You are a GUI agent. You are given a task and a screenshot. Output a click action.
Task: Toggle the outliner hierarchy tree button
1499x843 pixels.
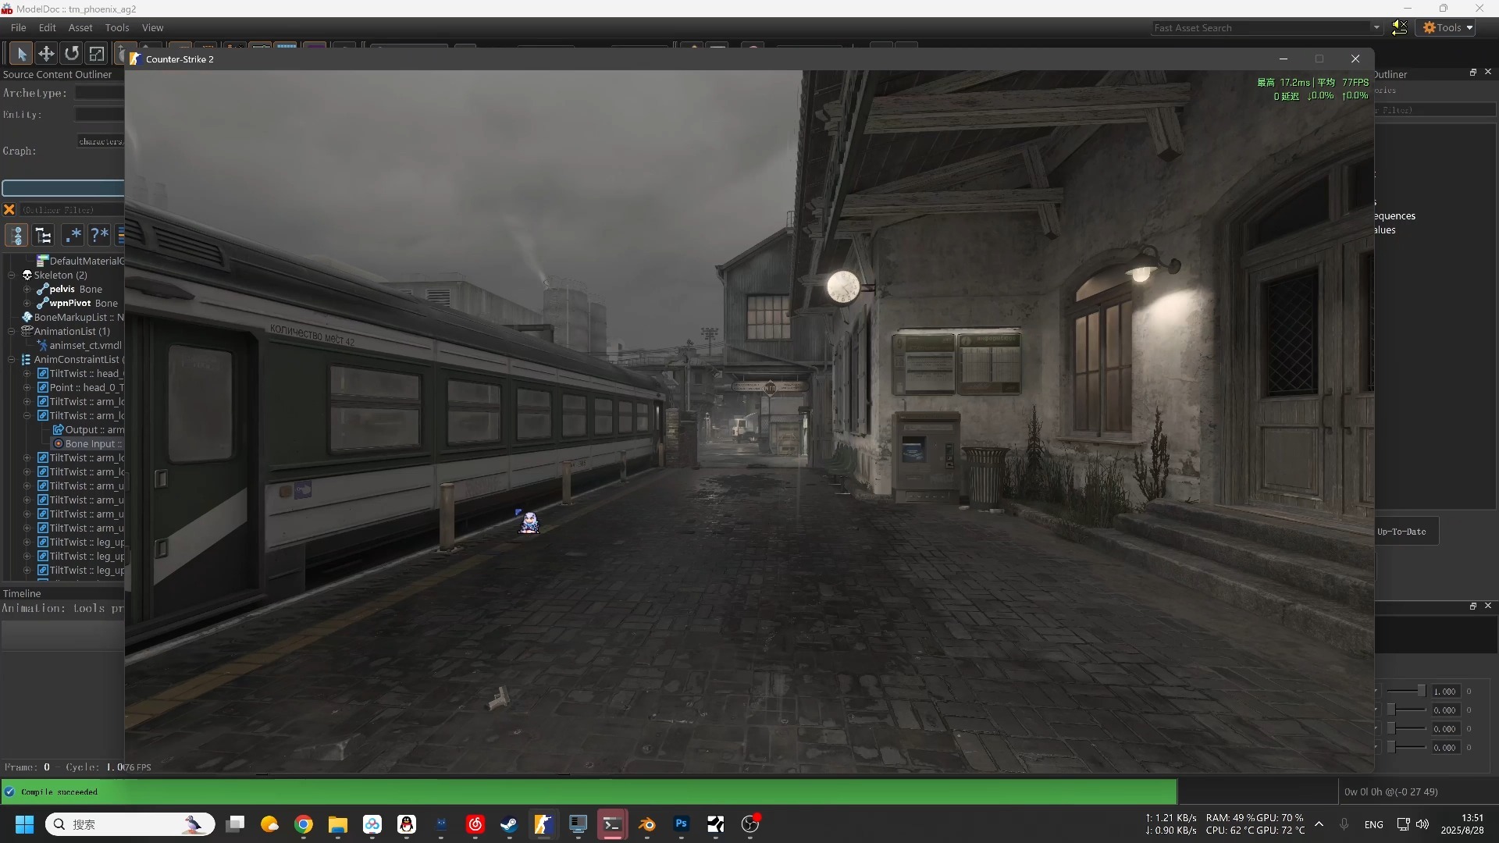pos(45,235)
